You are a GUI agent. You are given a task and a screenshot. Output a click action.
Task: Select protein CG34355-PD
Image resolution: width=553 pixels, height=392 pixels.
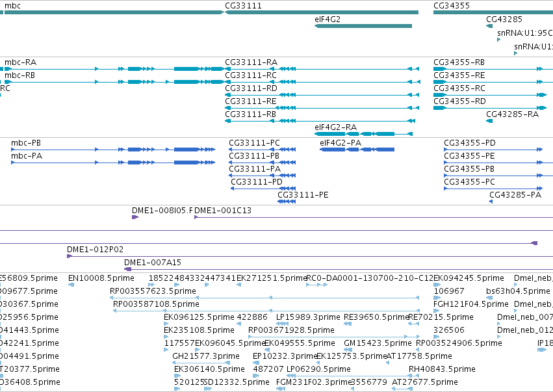pyautogui.click(x=493, y=150)
